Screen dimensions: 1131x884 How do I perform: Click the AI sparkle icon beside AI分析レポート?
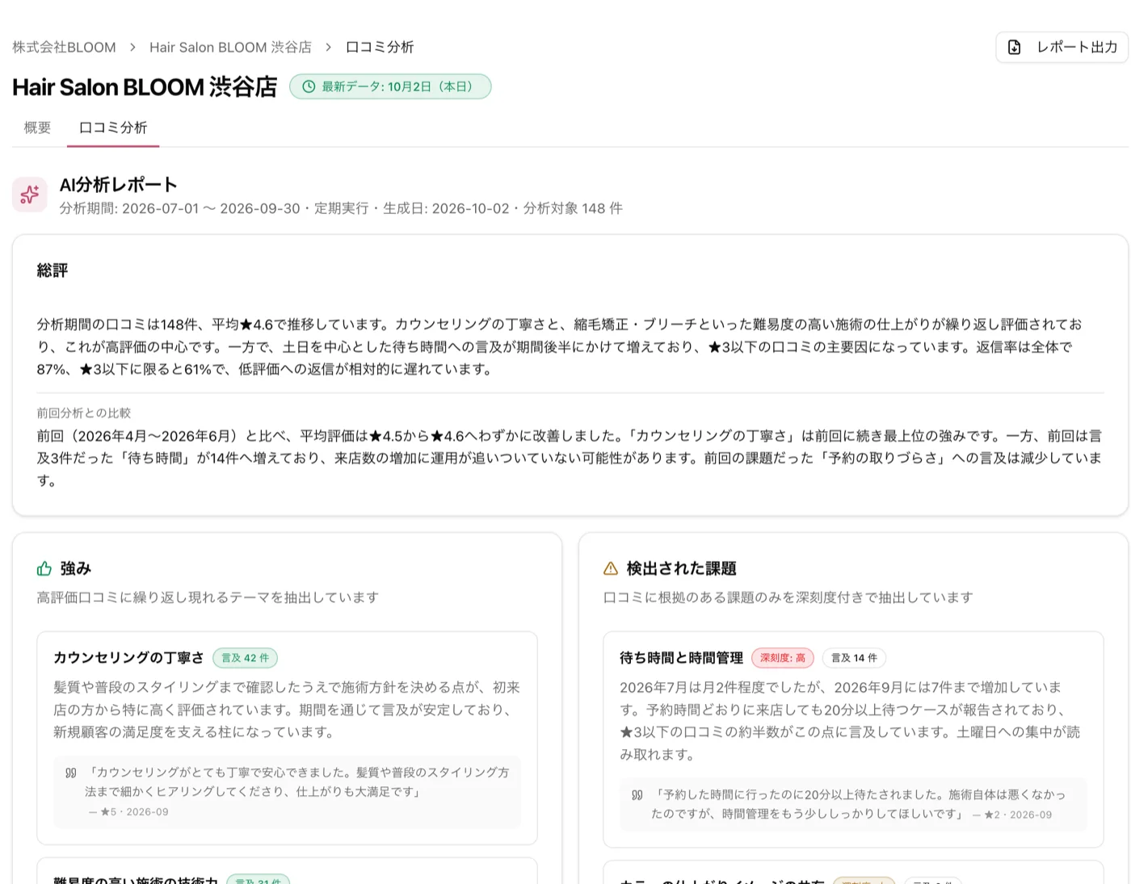pos(30,195)
